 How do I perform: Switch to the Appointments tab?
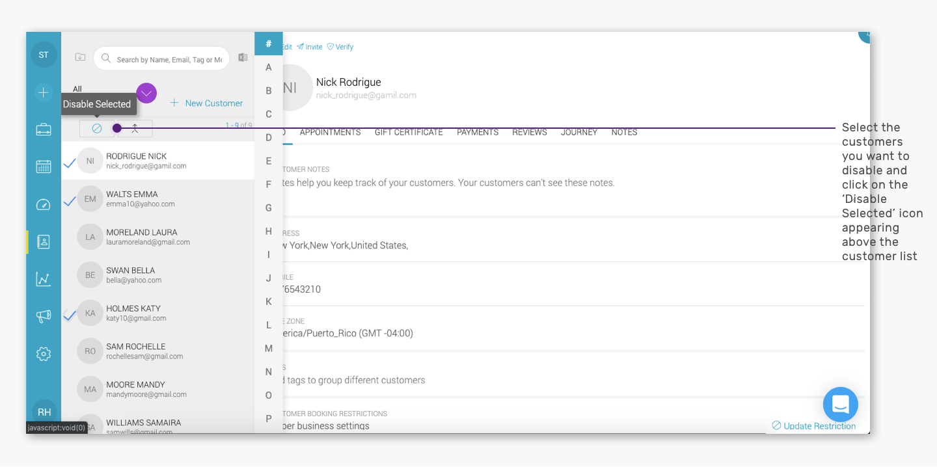330,132
